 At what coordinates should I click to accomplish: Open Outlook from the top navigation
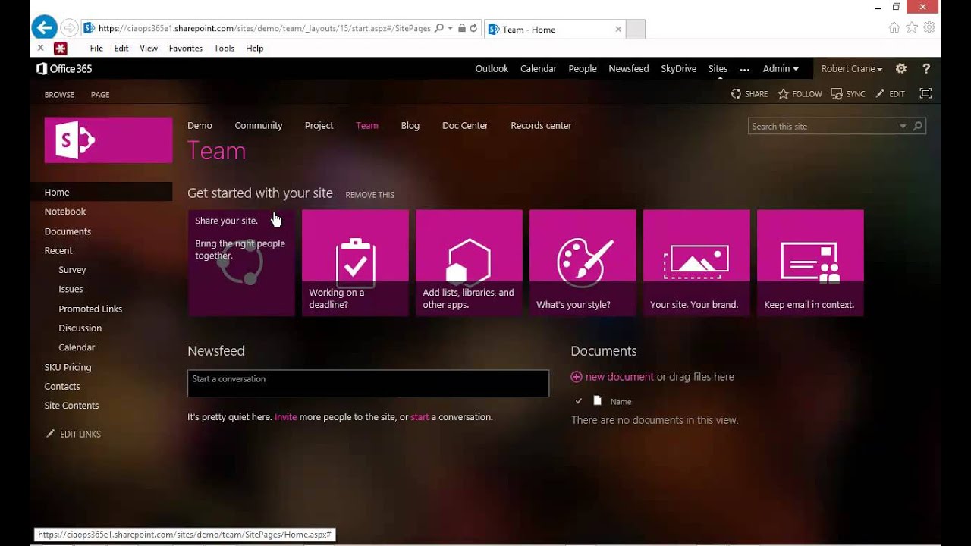(492, 68)
